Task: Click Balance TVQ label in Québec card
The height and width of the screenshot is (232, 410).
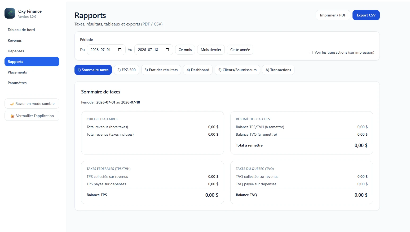Action: [246, 195]
